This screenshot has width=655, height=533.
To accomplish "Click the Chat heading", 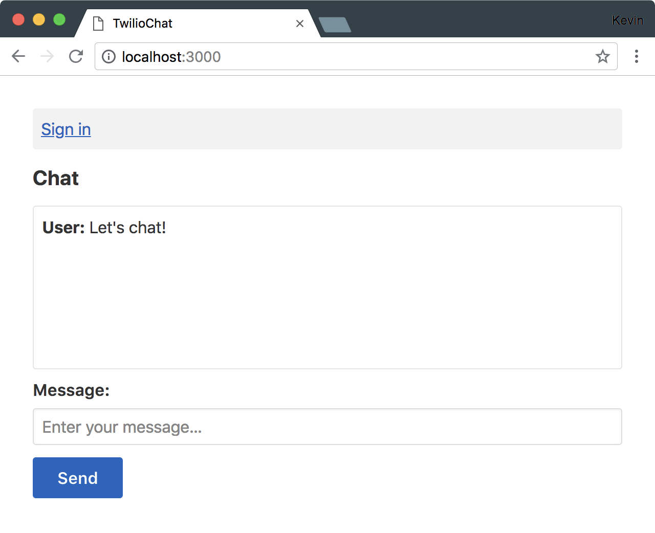I will click(56, 178).
